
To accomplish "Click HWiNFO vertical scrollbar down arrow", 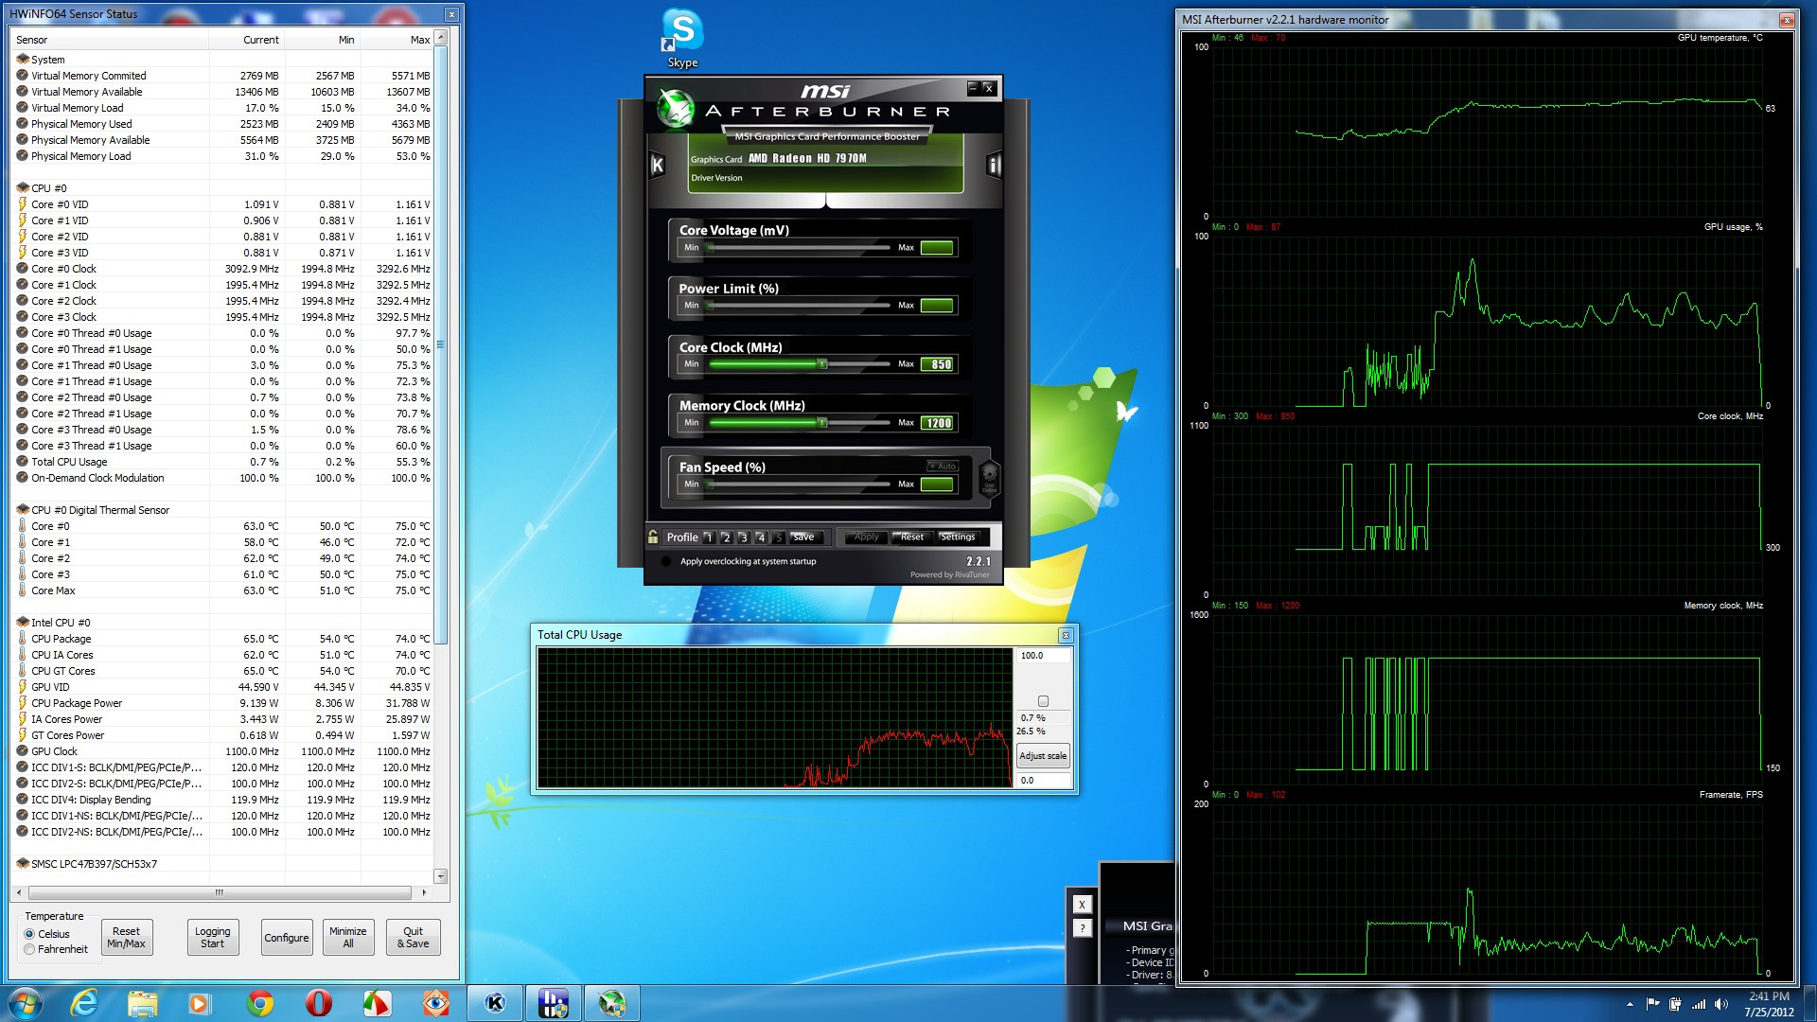I will pos(440,876).
